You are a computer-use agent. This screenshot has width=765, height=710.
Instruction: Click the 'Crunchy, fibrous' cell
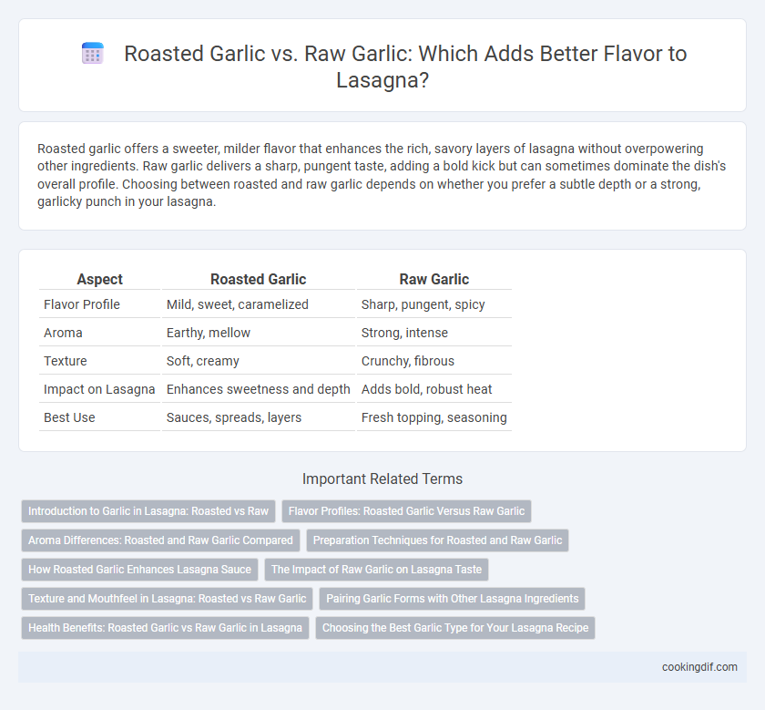(408, 361)
